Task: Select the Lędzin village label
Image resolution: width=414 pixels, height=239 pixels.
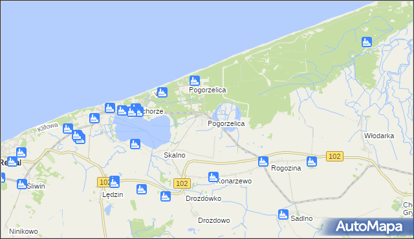Action: [113, 194]
